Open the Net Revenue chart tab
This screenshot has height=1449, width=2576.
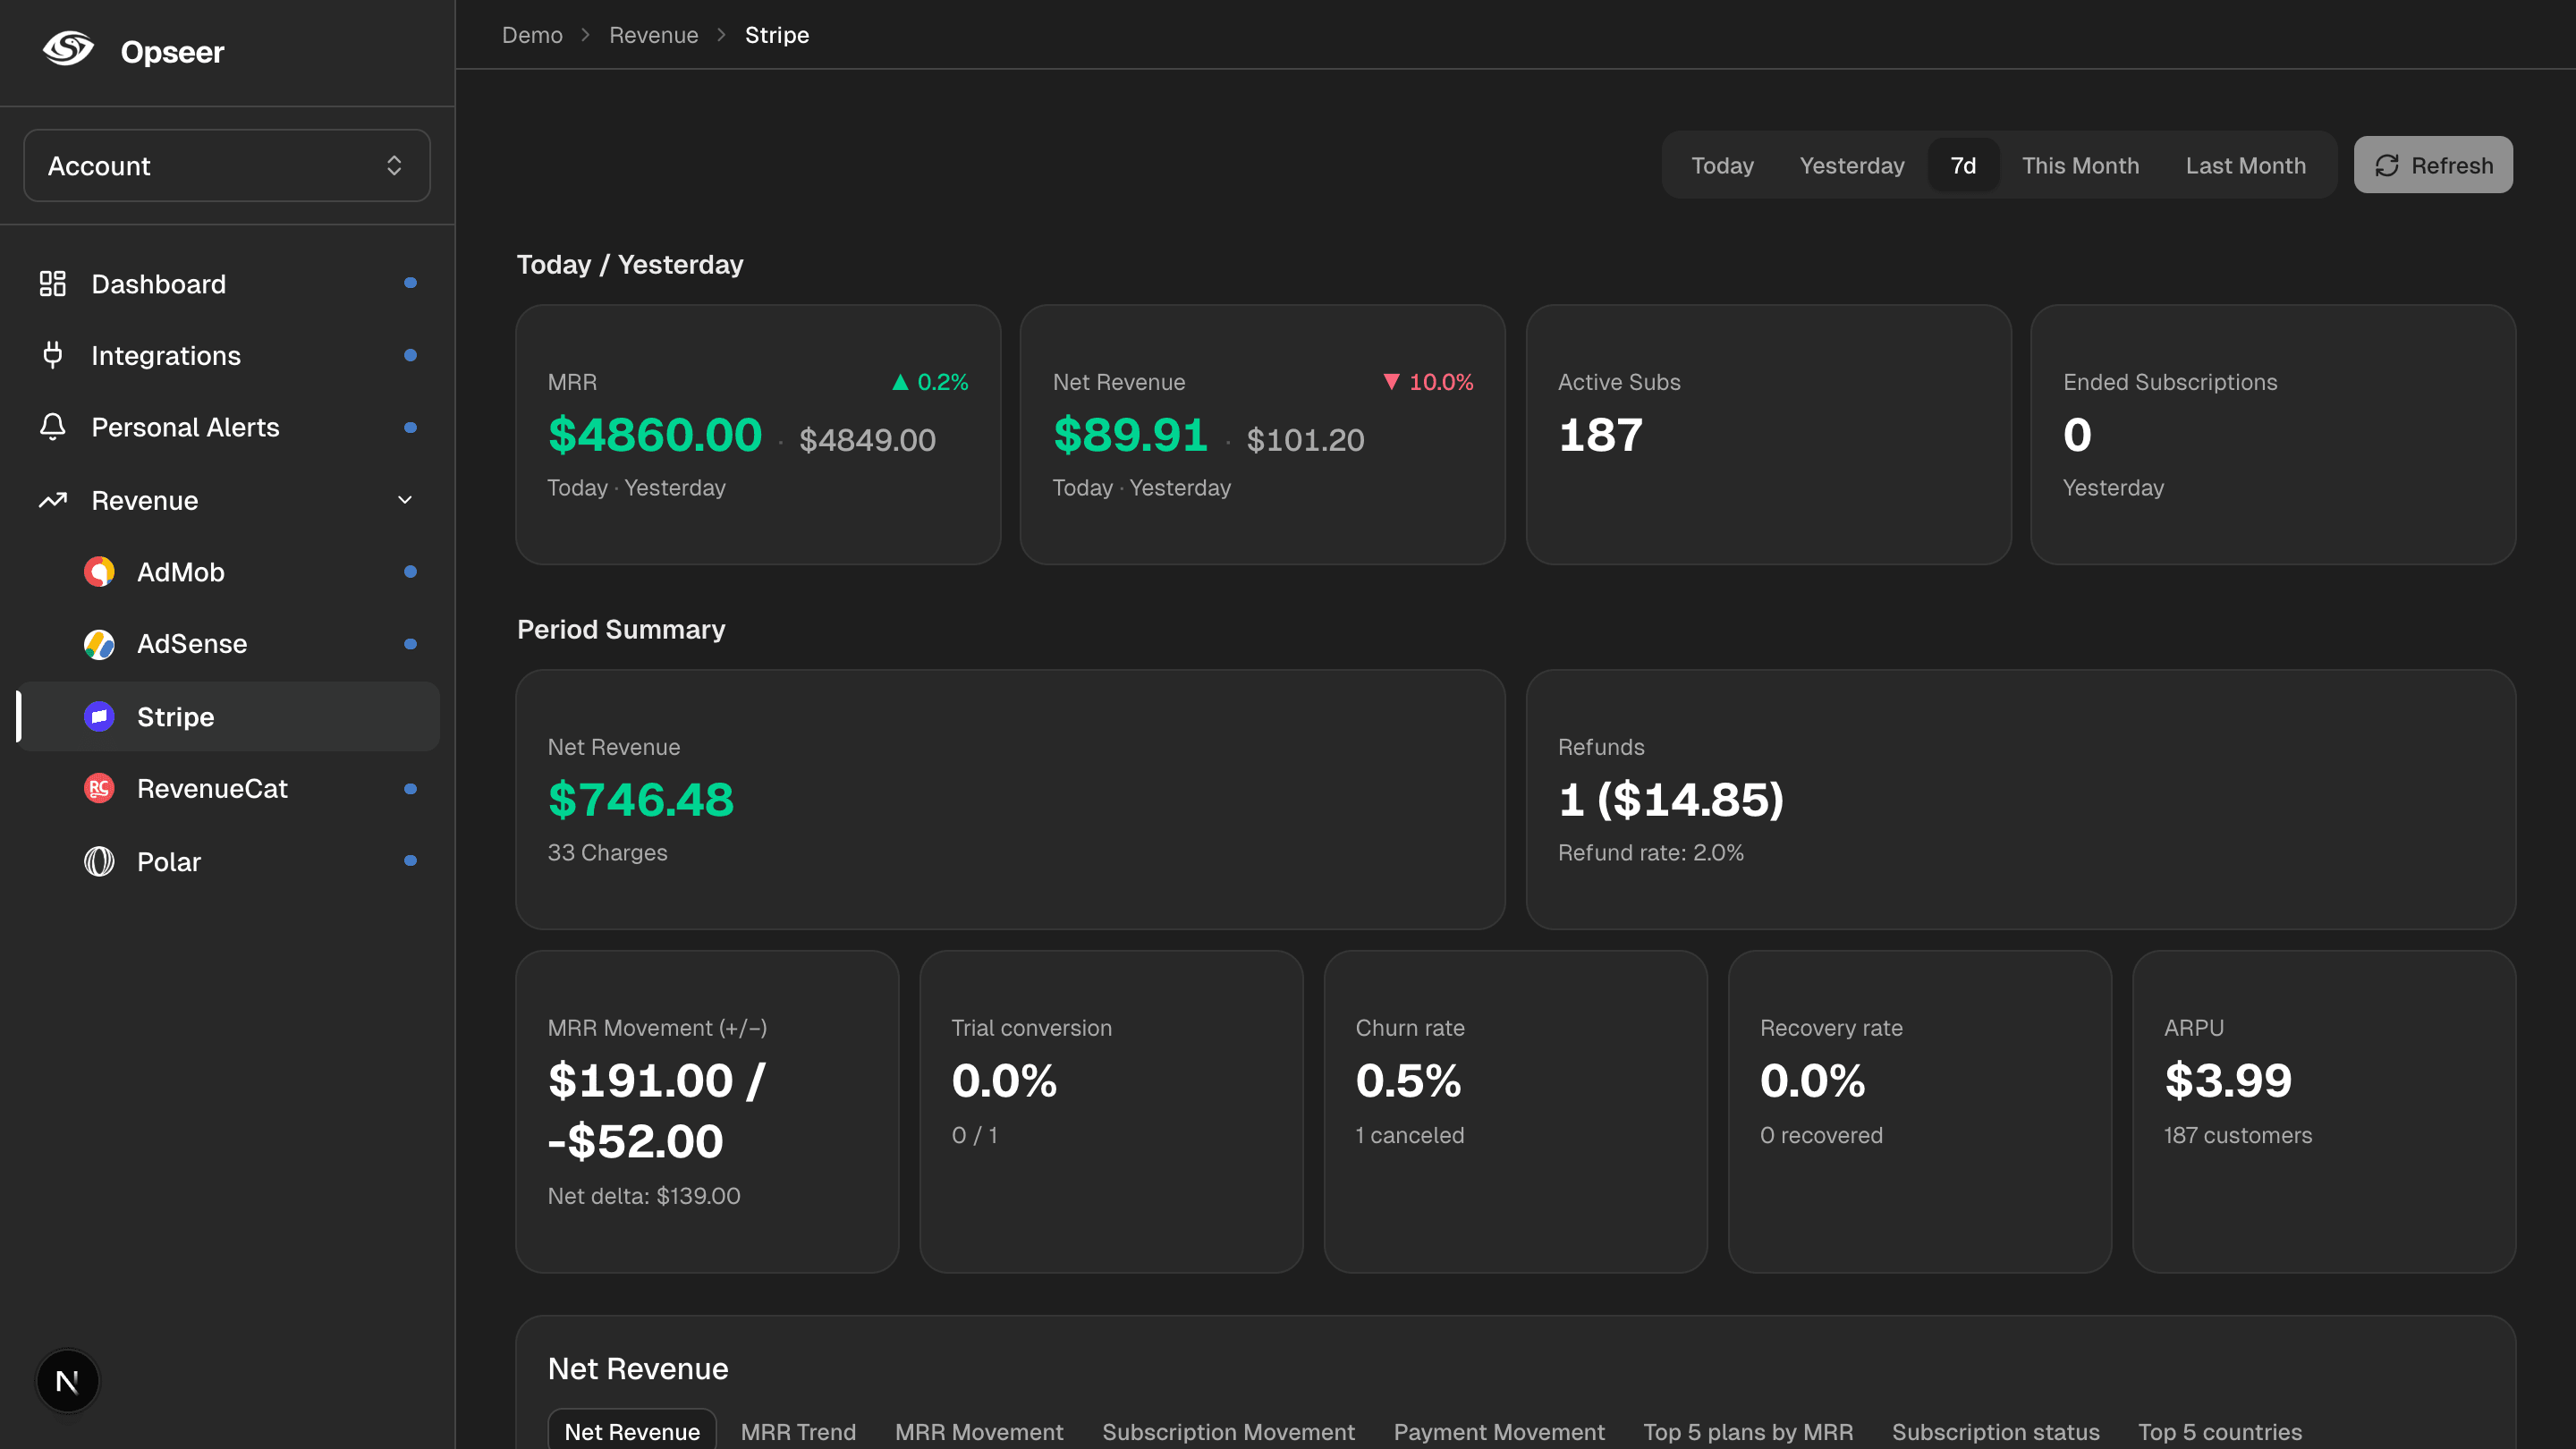(x=632, y=1431)
